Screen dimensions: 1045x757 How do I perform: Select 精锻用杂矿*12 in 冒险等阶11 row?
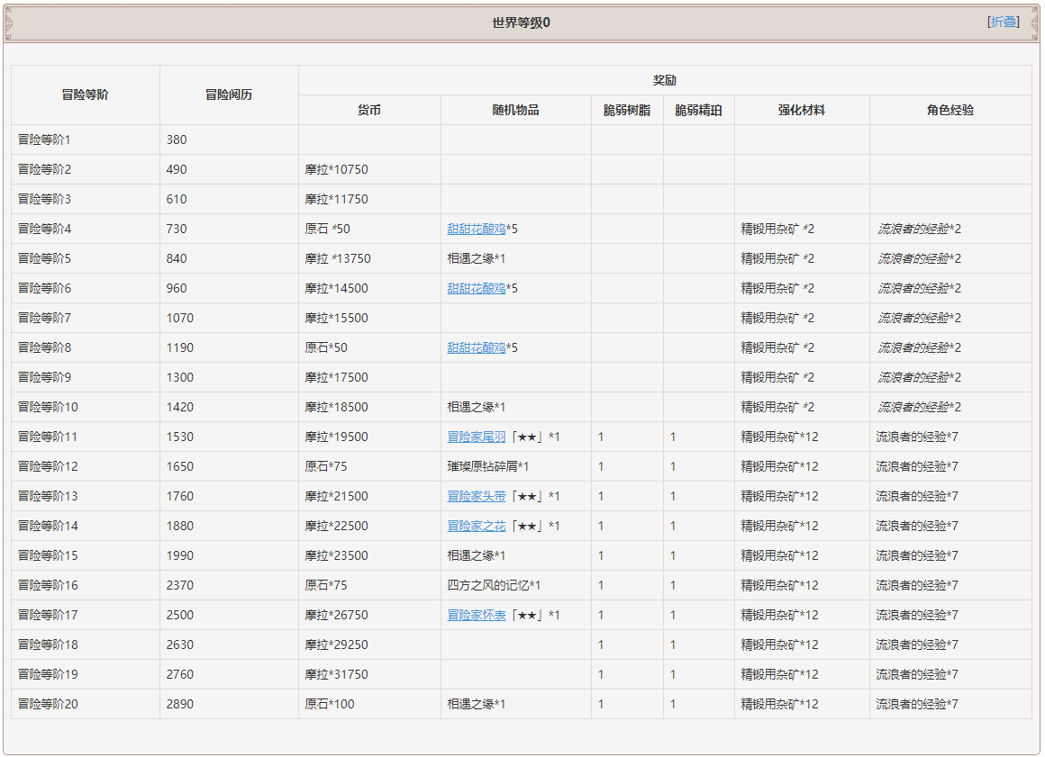click(780, 437)
